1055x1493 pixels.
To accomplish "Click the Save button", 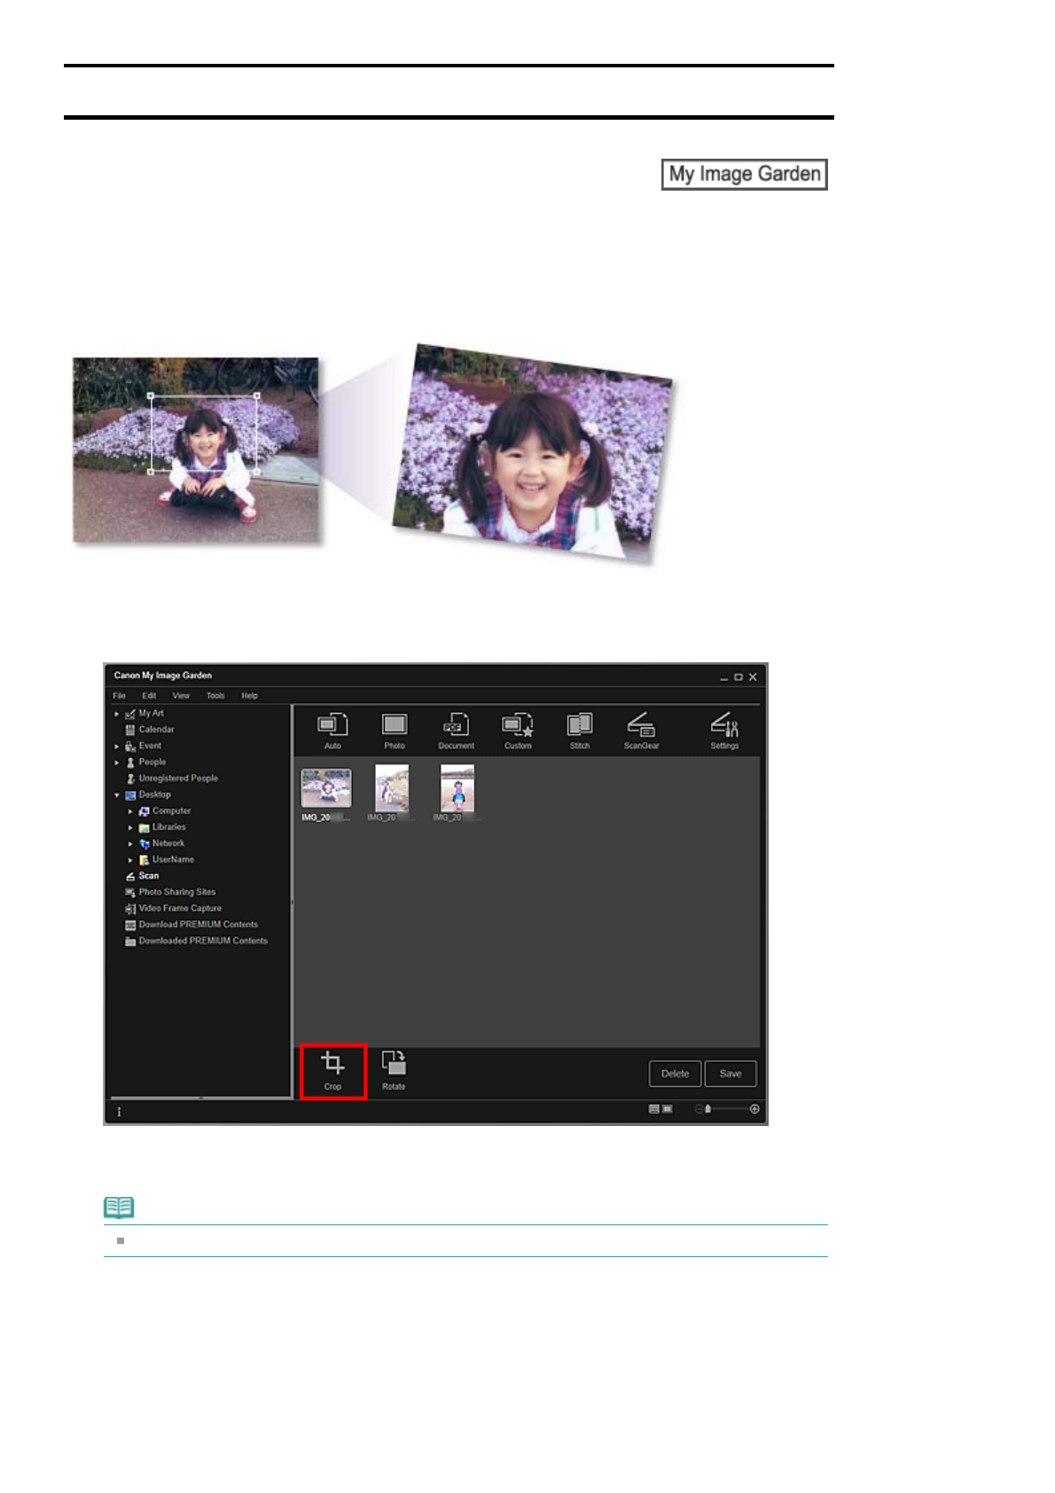I will 731,1074.
